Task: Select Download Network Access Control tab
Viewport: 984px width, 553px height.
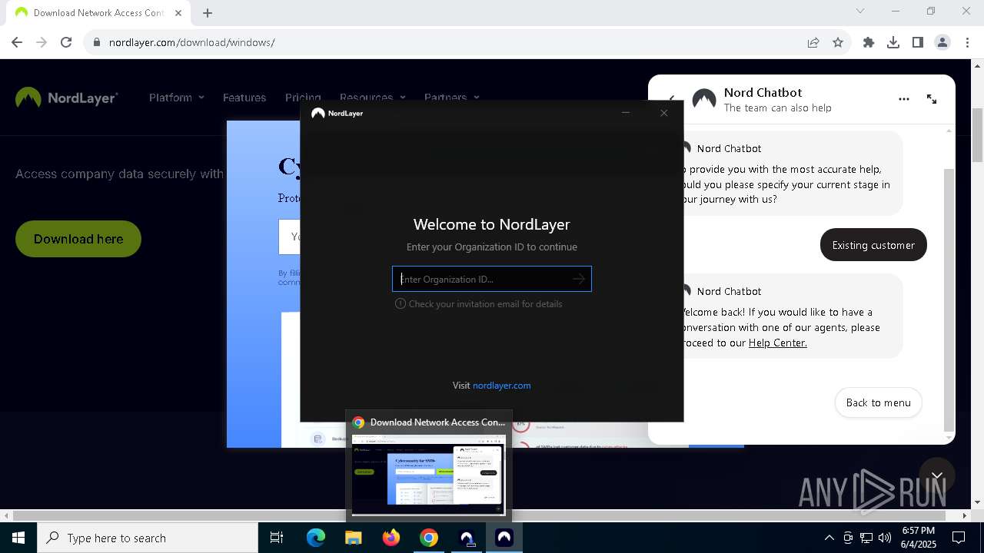Action: click(98, 13)
